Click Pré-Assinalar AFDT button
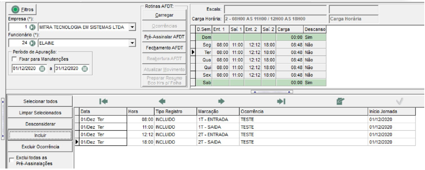 coord(164,37)
